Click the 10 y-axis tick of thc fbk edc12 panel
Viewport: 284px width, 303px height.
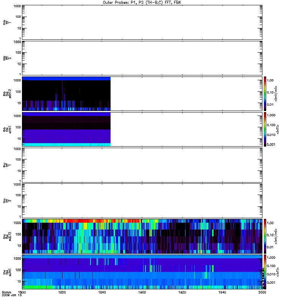[19, 245]
